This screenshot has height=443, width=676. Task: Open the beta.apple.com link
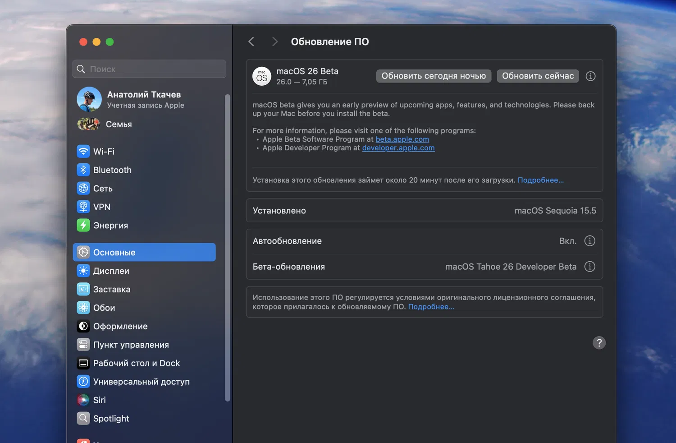[x=402, y=139]
